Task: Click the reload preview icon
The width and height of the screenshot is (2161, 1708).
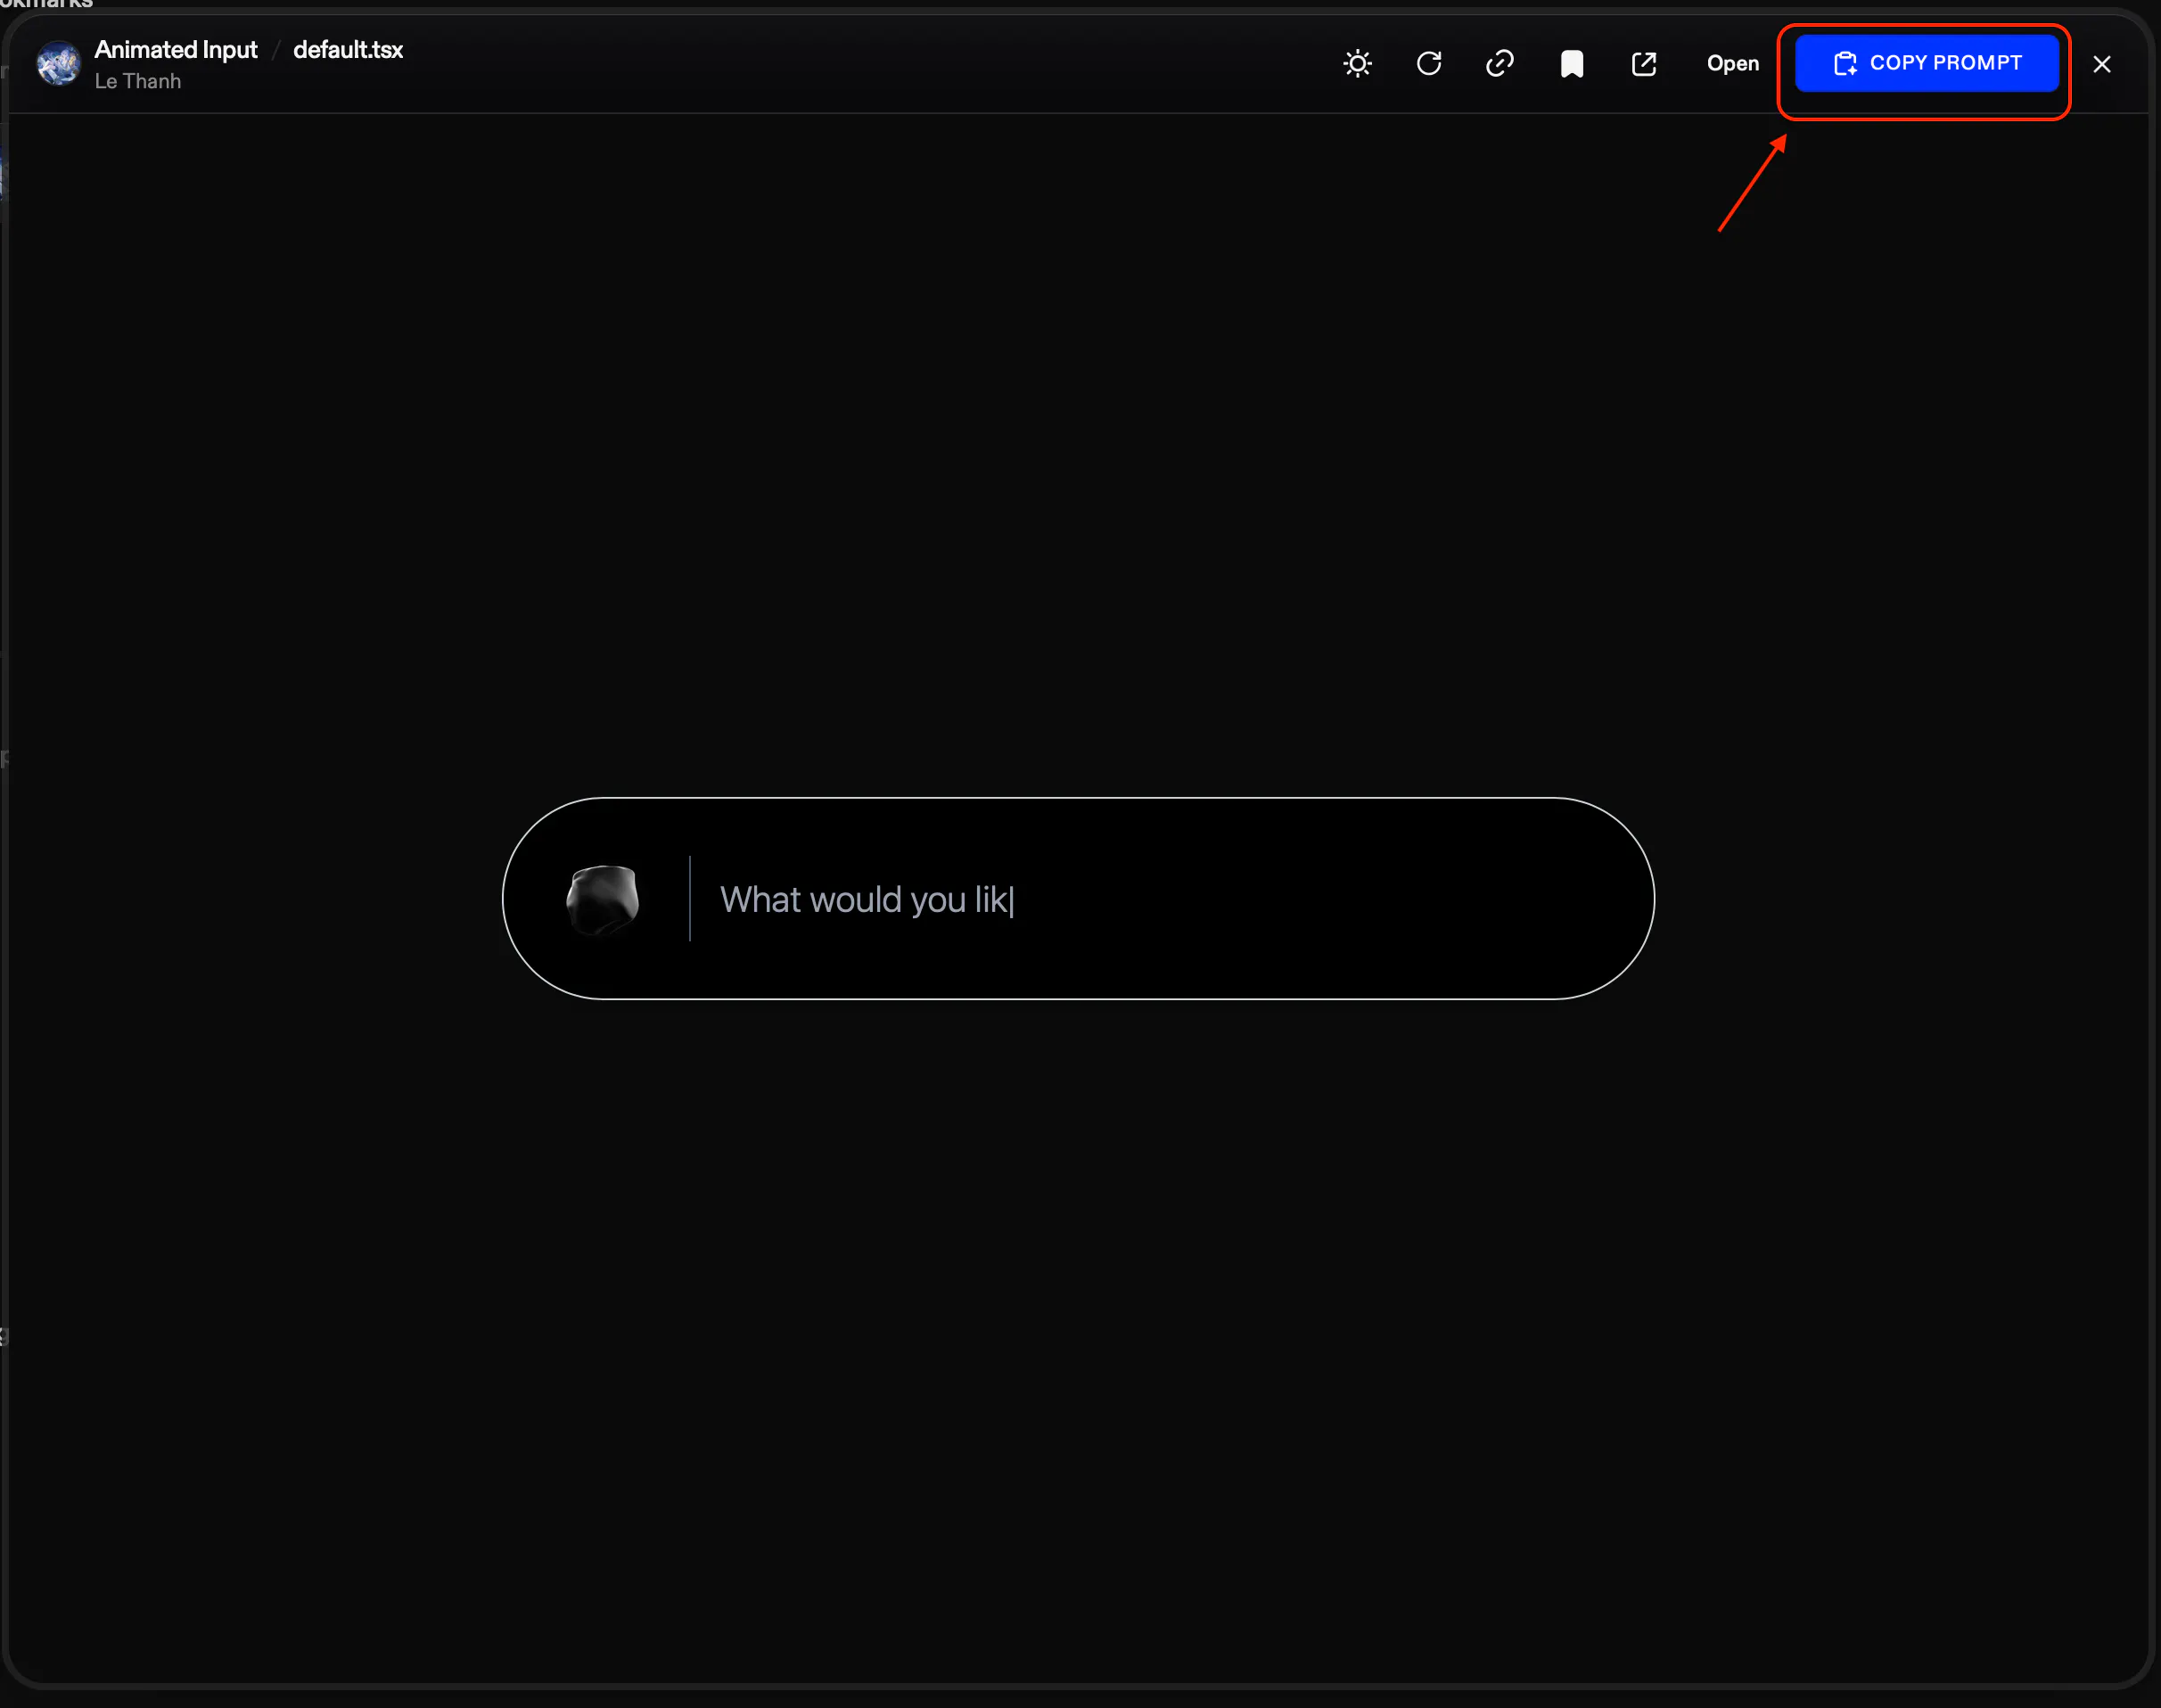Action: [x=1429, y=64]
